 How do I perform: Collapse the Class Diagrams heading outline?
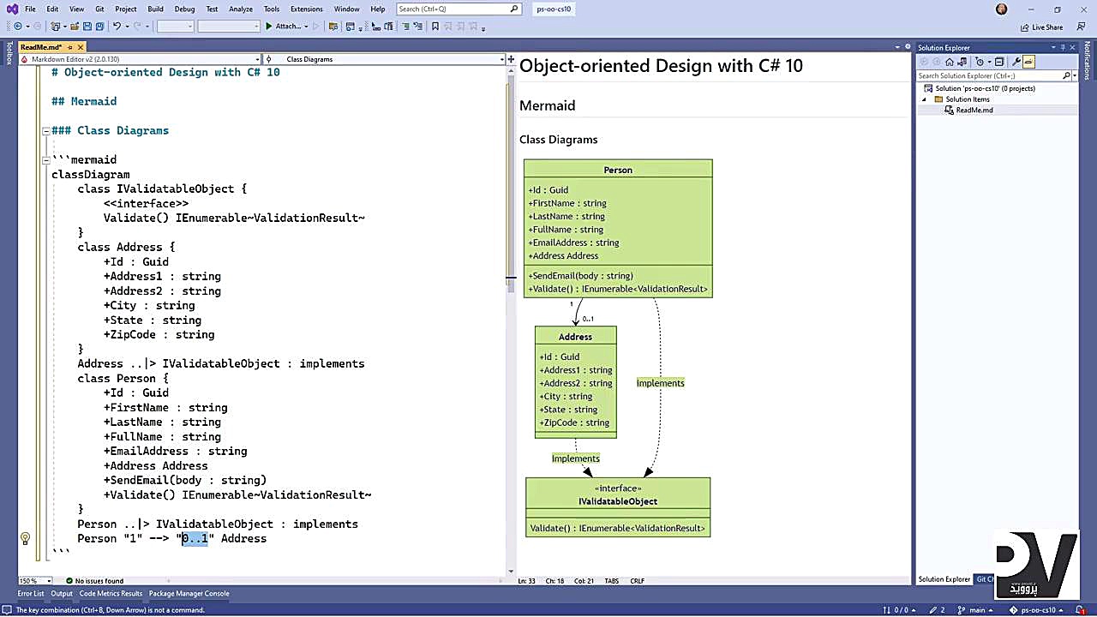pos(45,131)
